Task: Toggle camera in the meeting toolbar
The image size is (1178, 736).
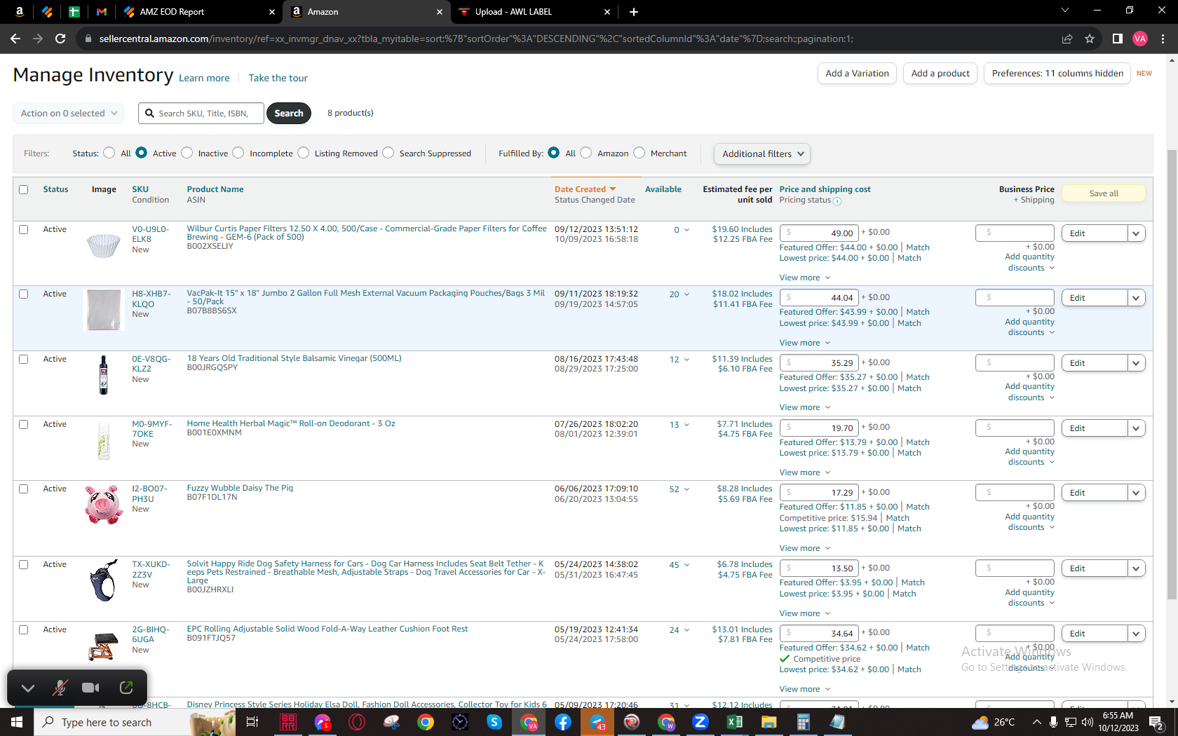Action: [90, 688]
